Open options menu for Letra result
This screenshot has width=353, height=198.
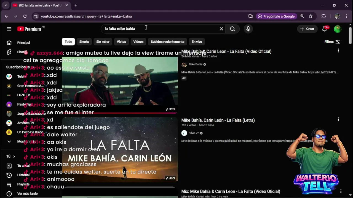(338, 120)
